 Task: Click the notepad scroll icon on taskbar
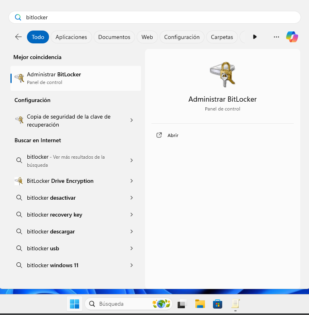coord(235,304)
